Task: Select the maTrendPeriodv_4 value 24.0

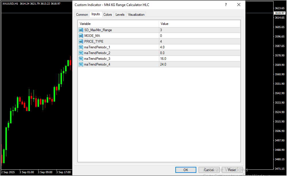Action: tap(199, 64)
